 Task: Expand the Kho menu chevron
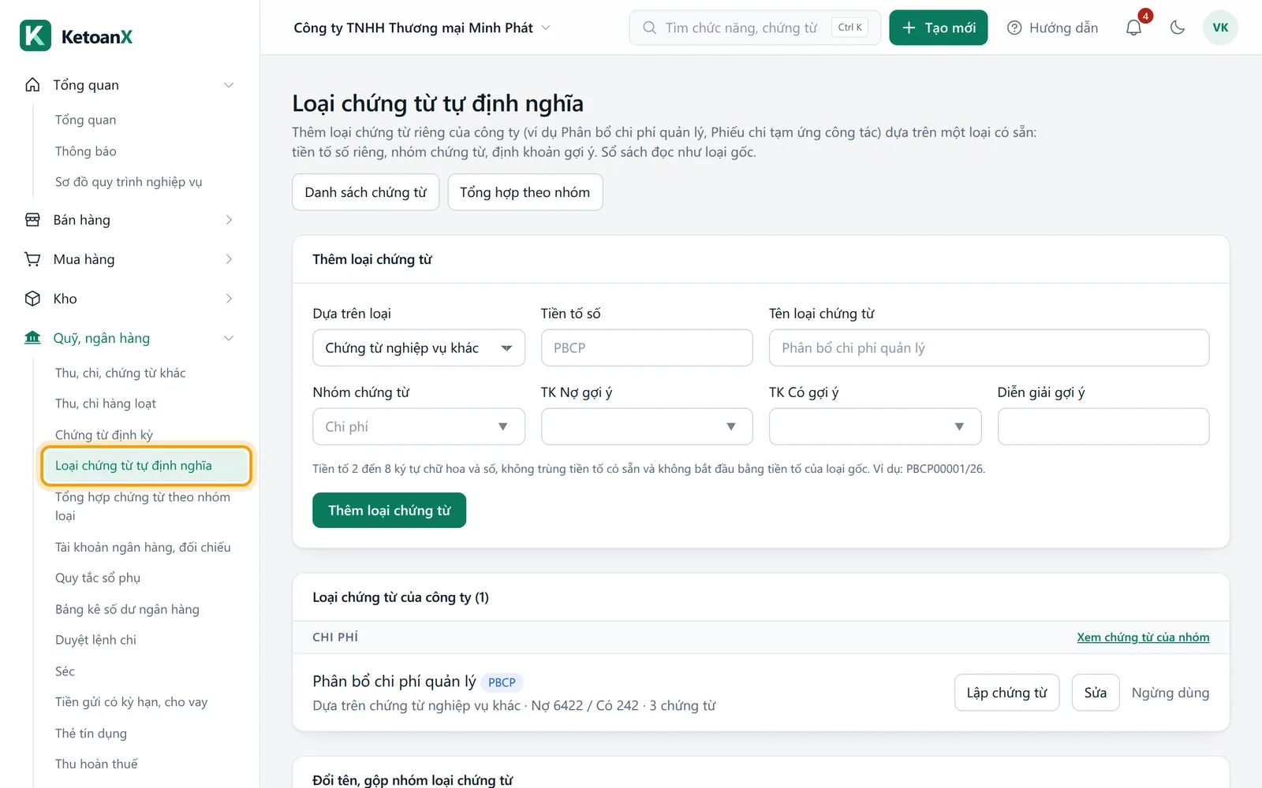click(x=229, y=299)
